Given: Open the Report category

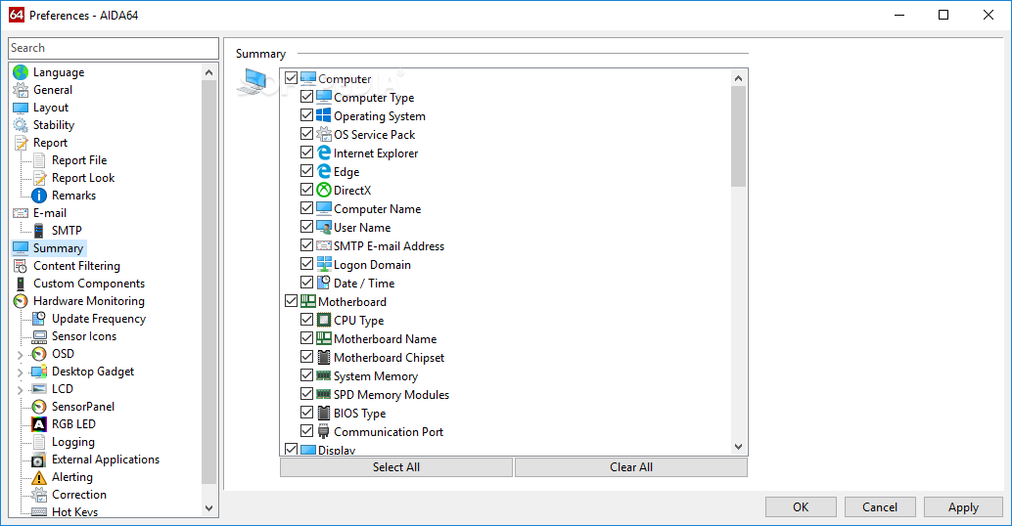Looking at the screenshot, I should [x=50, y=143].
